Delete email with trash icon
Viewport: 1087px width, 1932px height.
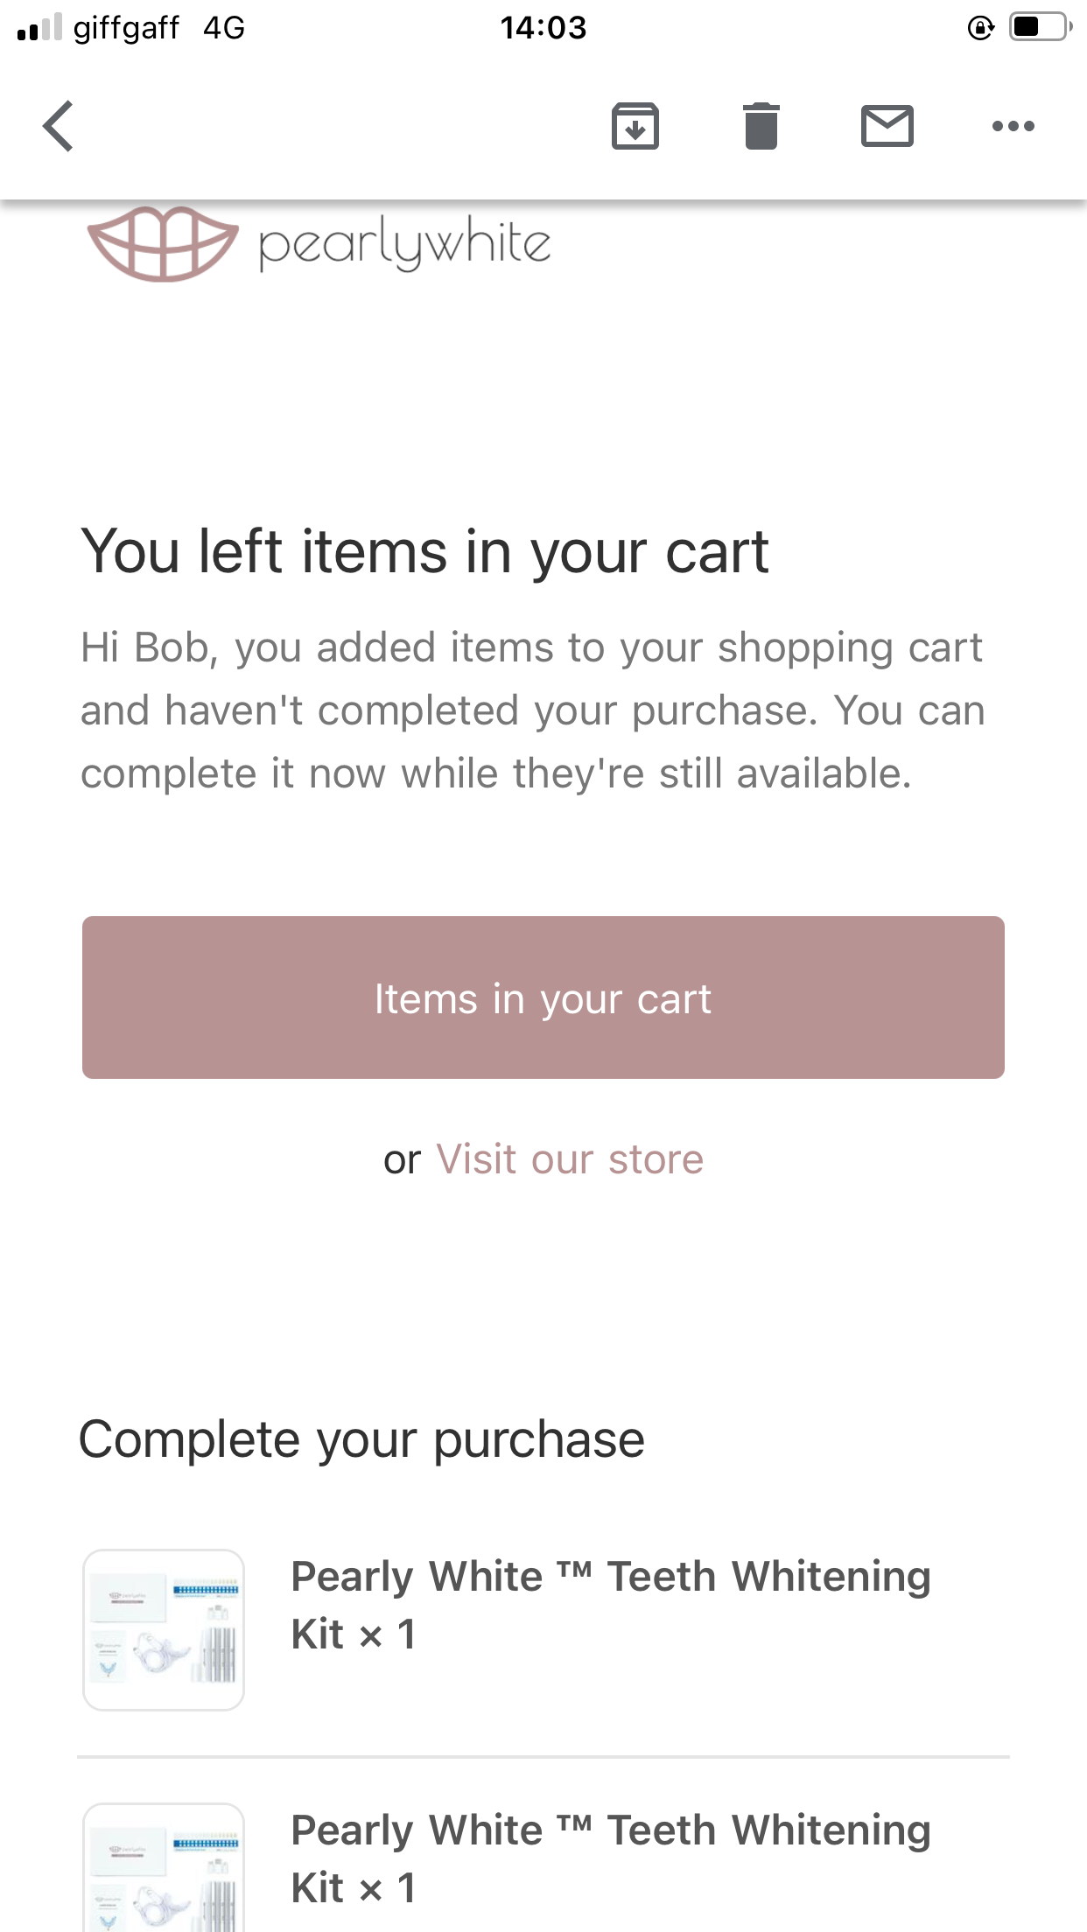click(761, 126)
